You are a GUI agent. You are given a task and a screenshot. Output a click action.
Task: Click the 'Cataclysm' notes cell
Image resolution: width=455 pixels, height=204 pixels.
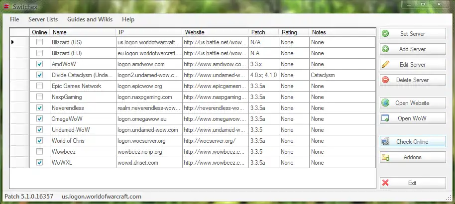click(342, 75)
